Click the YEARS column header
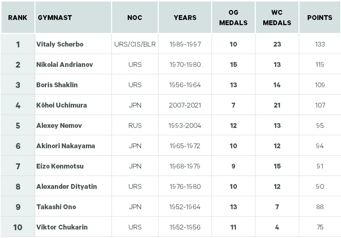 click(x=185, y=17)
